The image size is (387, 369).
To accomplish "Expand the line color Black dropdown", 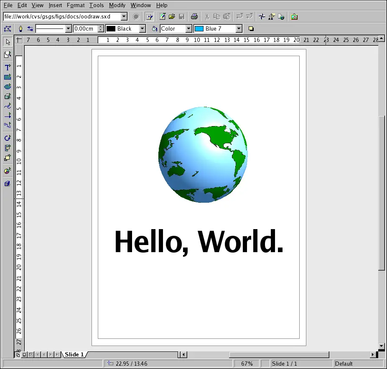I will tap(142, 29).
